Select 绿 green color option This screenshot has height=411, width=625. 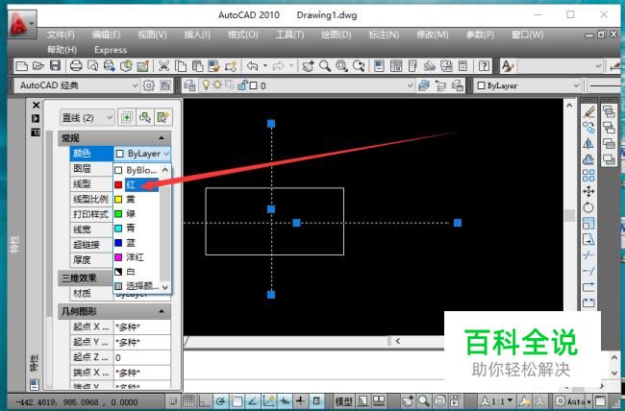(137, 214)
